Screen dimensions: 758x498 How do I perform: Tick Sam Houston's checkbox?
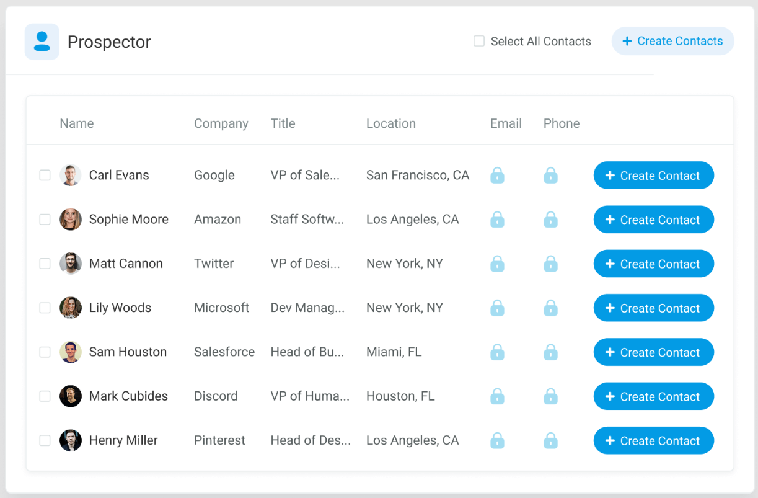45,352
